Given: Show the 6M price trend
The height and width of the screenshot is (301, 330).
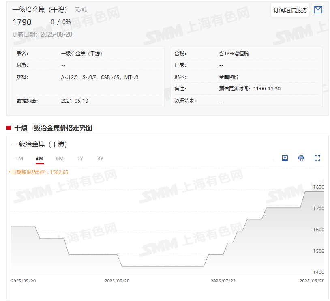Looking at the screenshot, I should tap(60, 159).
